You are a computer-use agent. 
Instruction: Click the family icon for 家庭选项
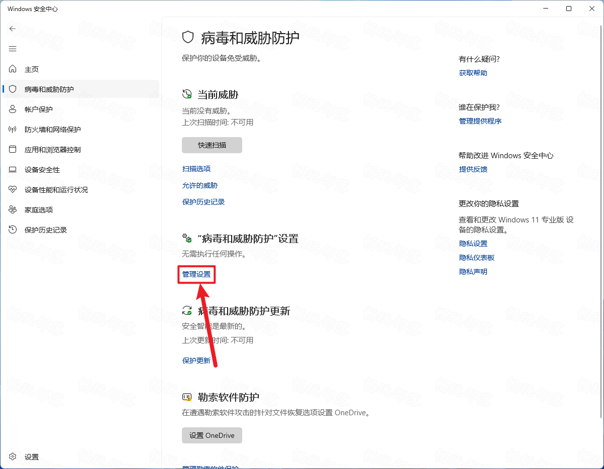tap(13, 210)
